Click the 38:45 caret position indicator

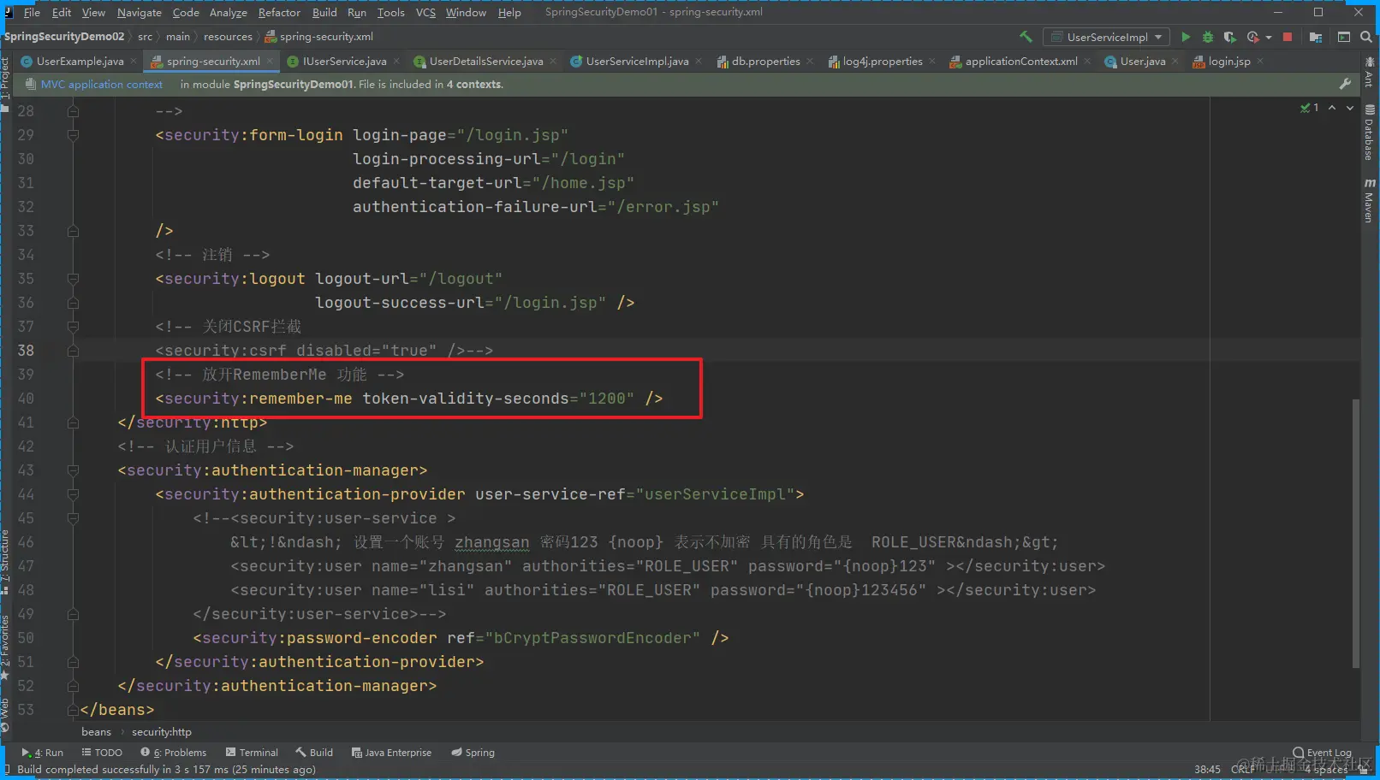[1207, 770]
